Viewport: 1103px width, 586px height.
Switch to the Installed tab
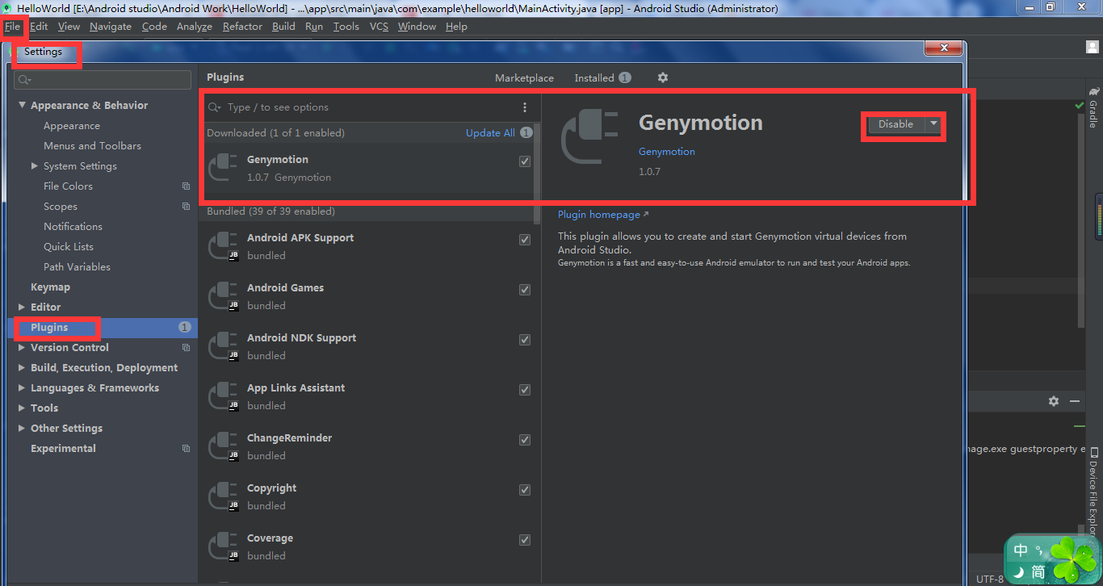tap(602, 78)
